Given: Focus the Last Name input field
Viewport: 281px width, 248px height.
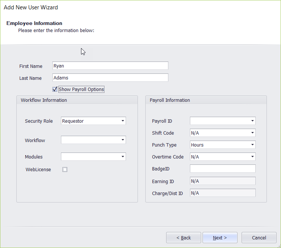Looking at the screenshot, I should coord(110,78).
